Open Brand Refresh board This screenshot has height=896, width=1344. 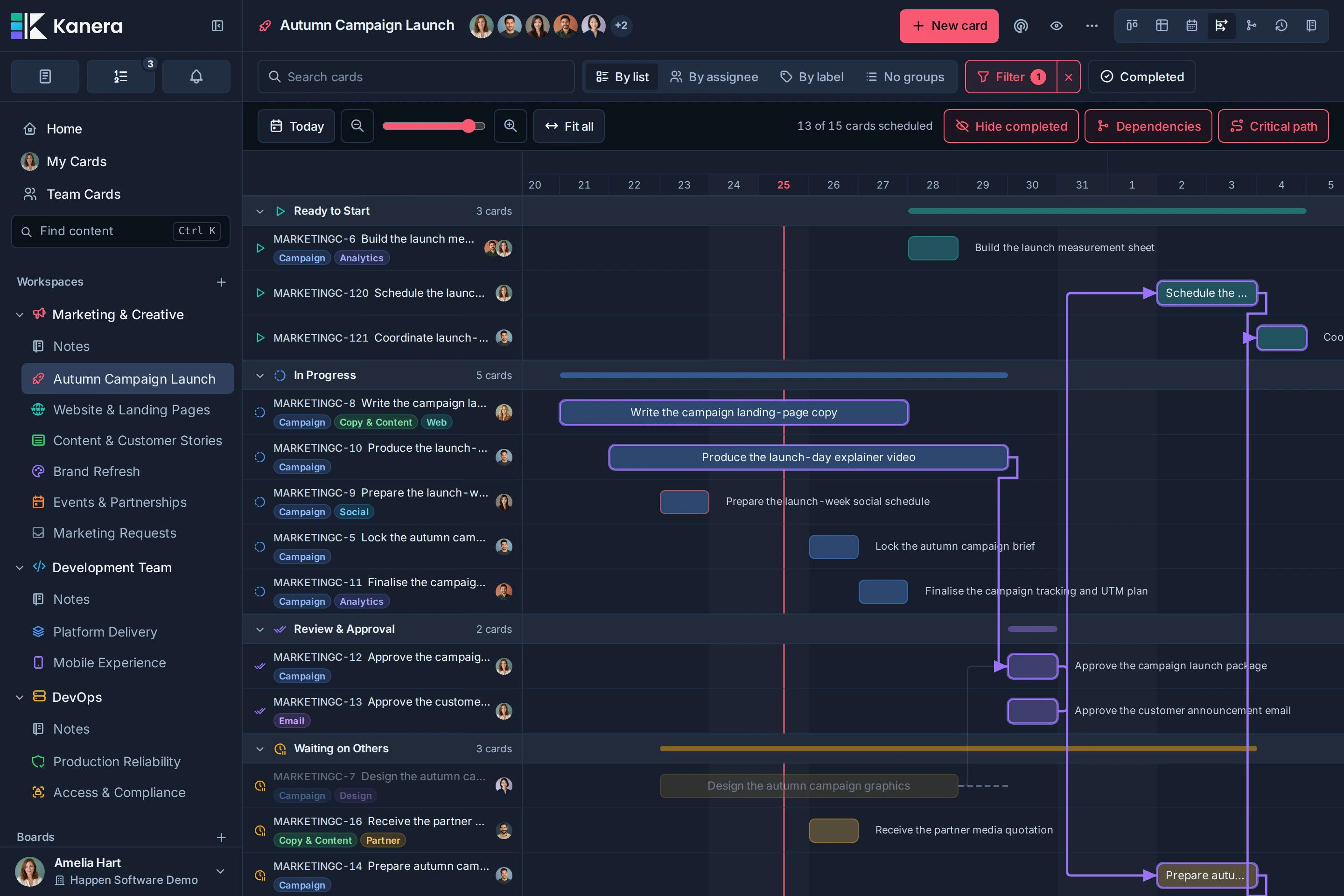(x=127, y=471)
